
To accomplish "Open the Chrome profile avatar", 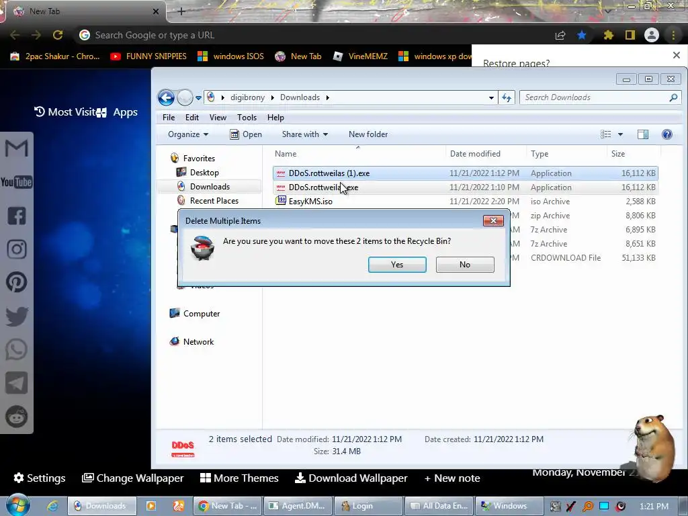I will tap(652, 35).
